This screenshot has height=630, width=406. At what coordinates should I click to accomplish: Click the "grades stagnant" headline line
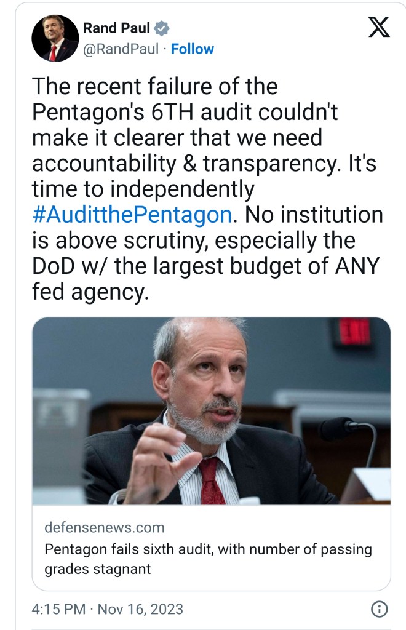[97, 568]
